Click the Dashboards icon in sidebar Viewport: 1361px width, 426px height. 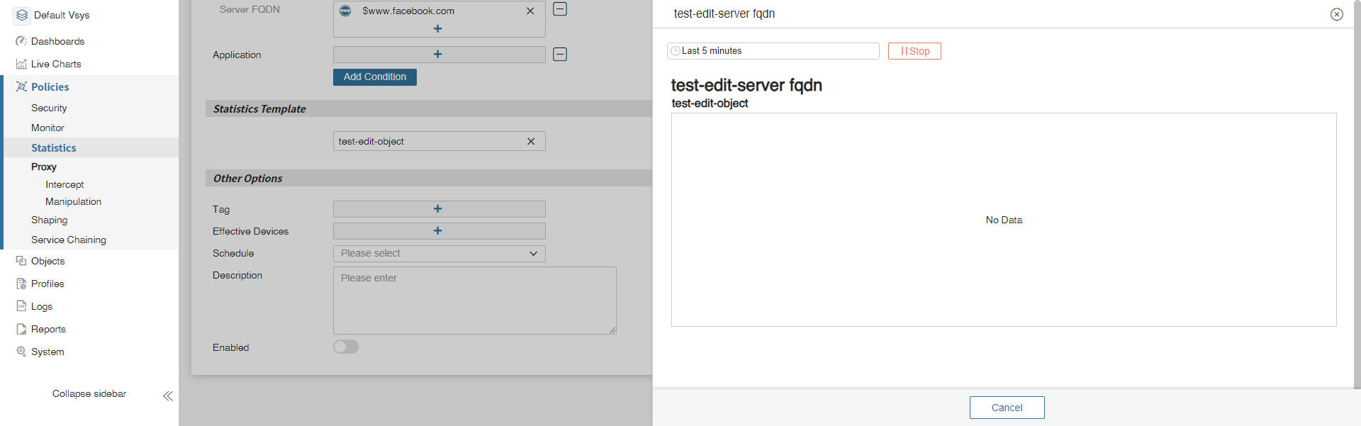click(x=21, y=41)
